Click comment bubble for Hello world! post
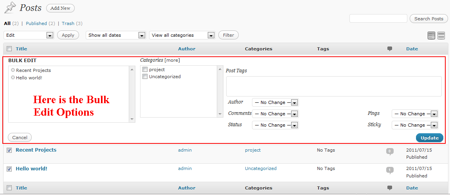This screenshot has width=450, height=195. click(390, 170)
